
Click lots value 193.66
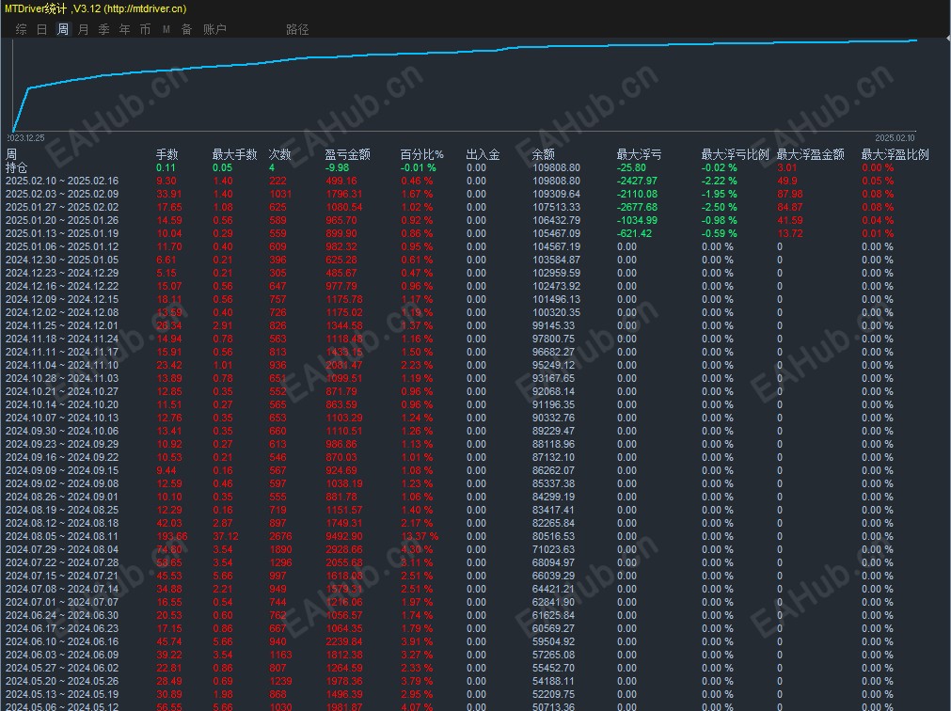click(x=172, y=536)
